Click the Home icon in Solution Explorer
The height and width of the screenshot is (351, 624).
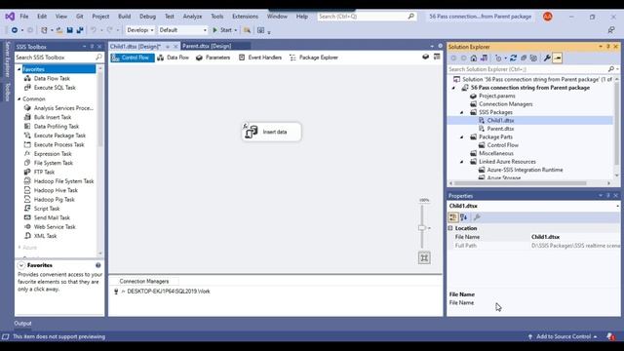pyautogui.click(x=474, y=58)
